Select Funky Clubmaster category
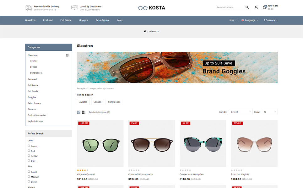The image size is (303, 188). [x=37, y=115]
